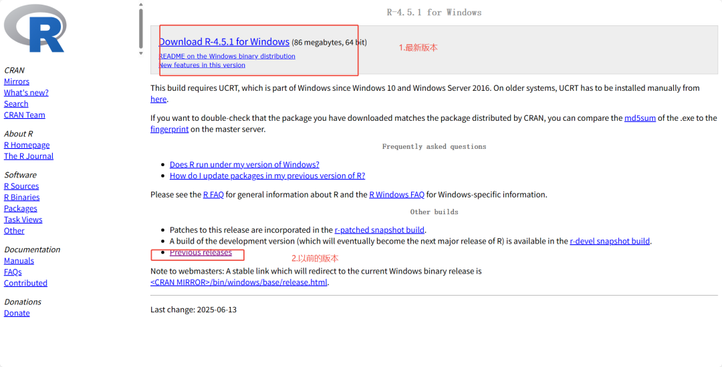Open the 'here' UCRT install link
This screenshot has height=367, width=722.
tap(158, 99)
